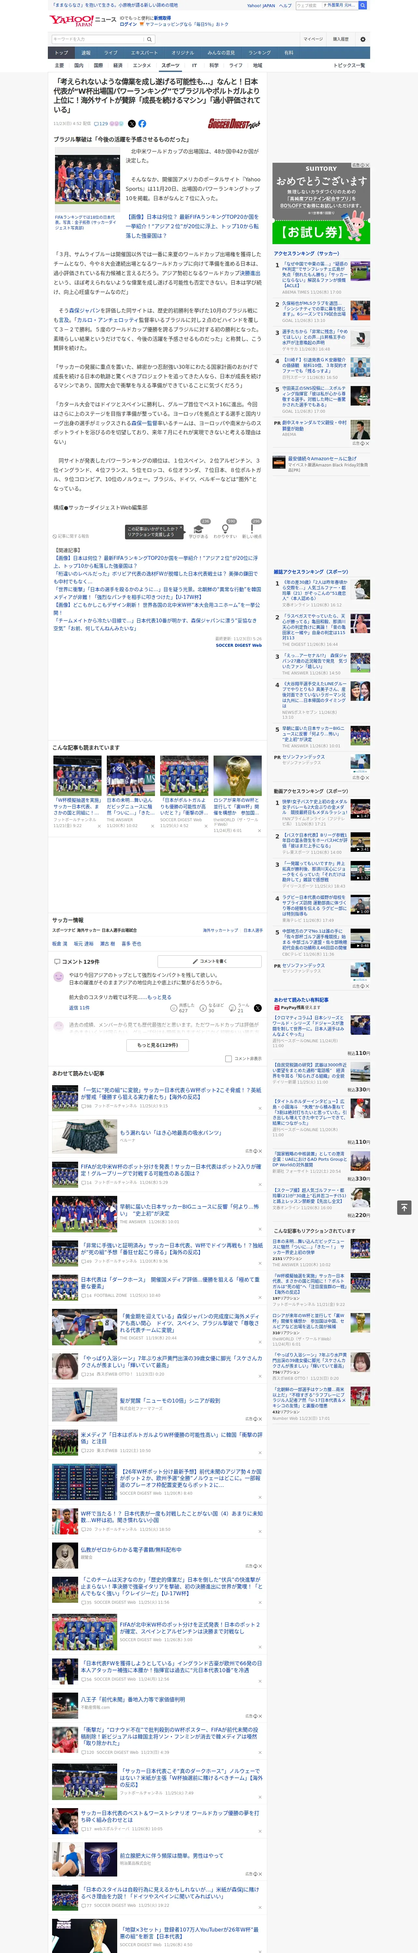The image size is (418, 1953).
Task: Click the ログイン link
Action: (x=128, y=24)
